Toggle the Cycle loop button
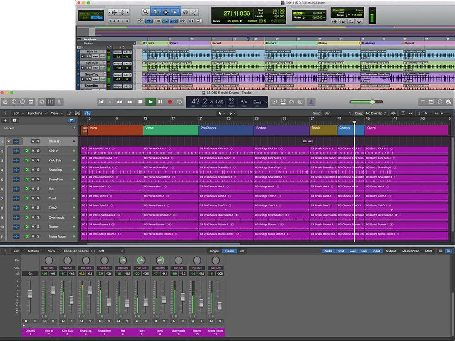Viewport: 455px width, 341px height. [x=179, y=102]
